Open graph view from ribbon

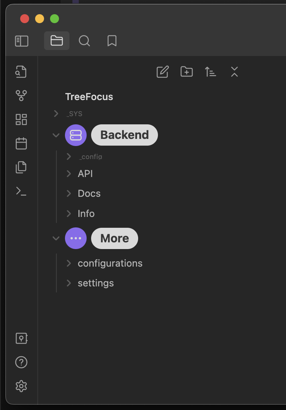point(21,96)
